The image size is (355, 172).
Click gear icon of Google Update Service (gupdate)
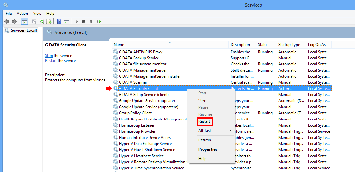[116, 100]
